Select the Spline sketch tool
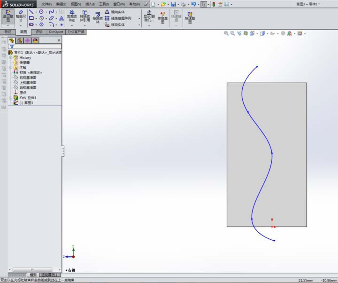Screen dimensions: 338x283 coord(51,12)
